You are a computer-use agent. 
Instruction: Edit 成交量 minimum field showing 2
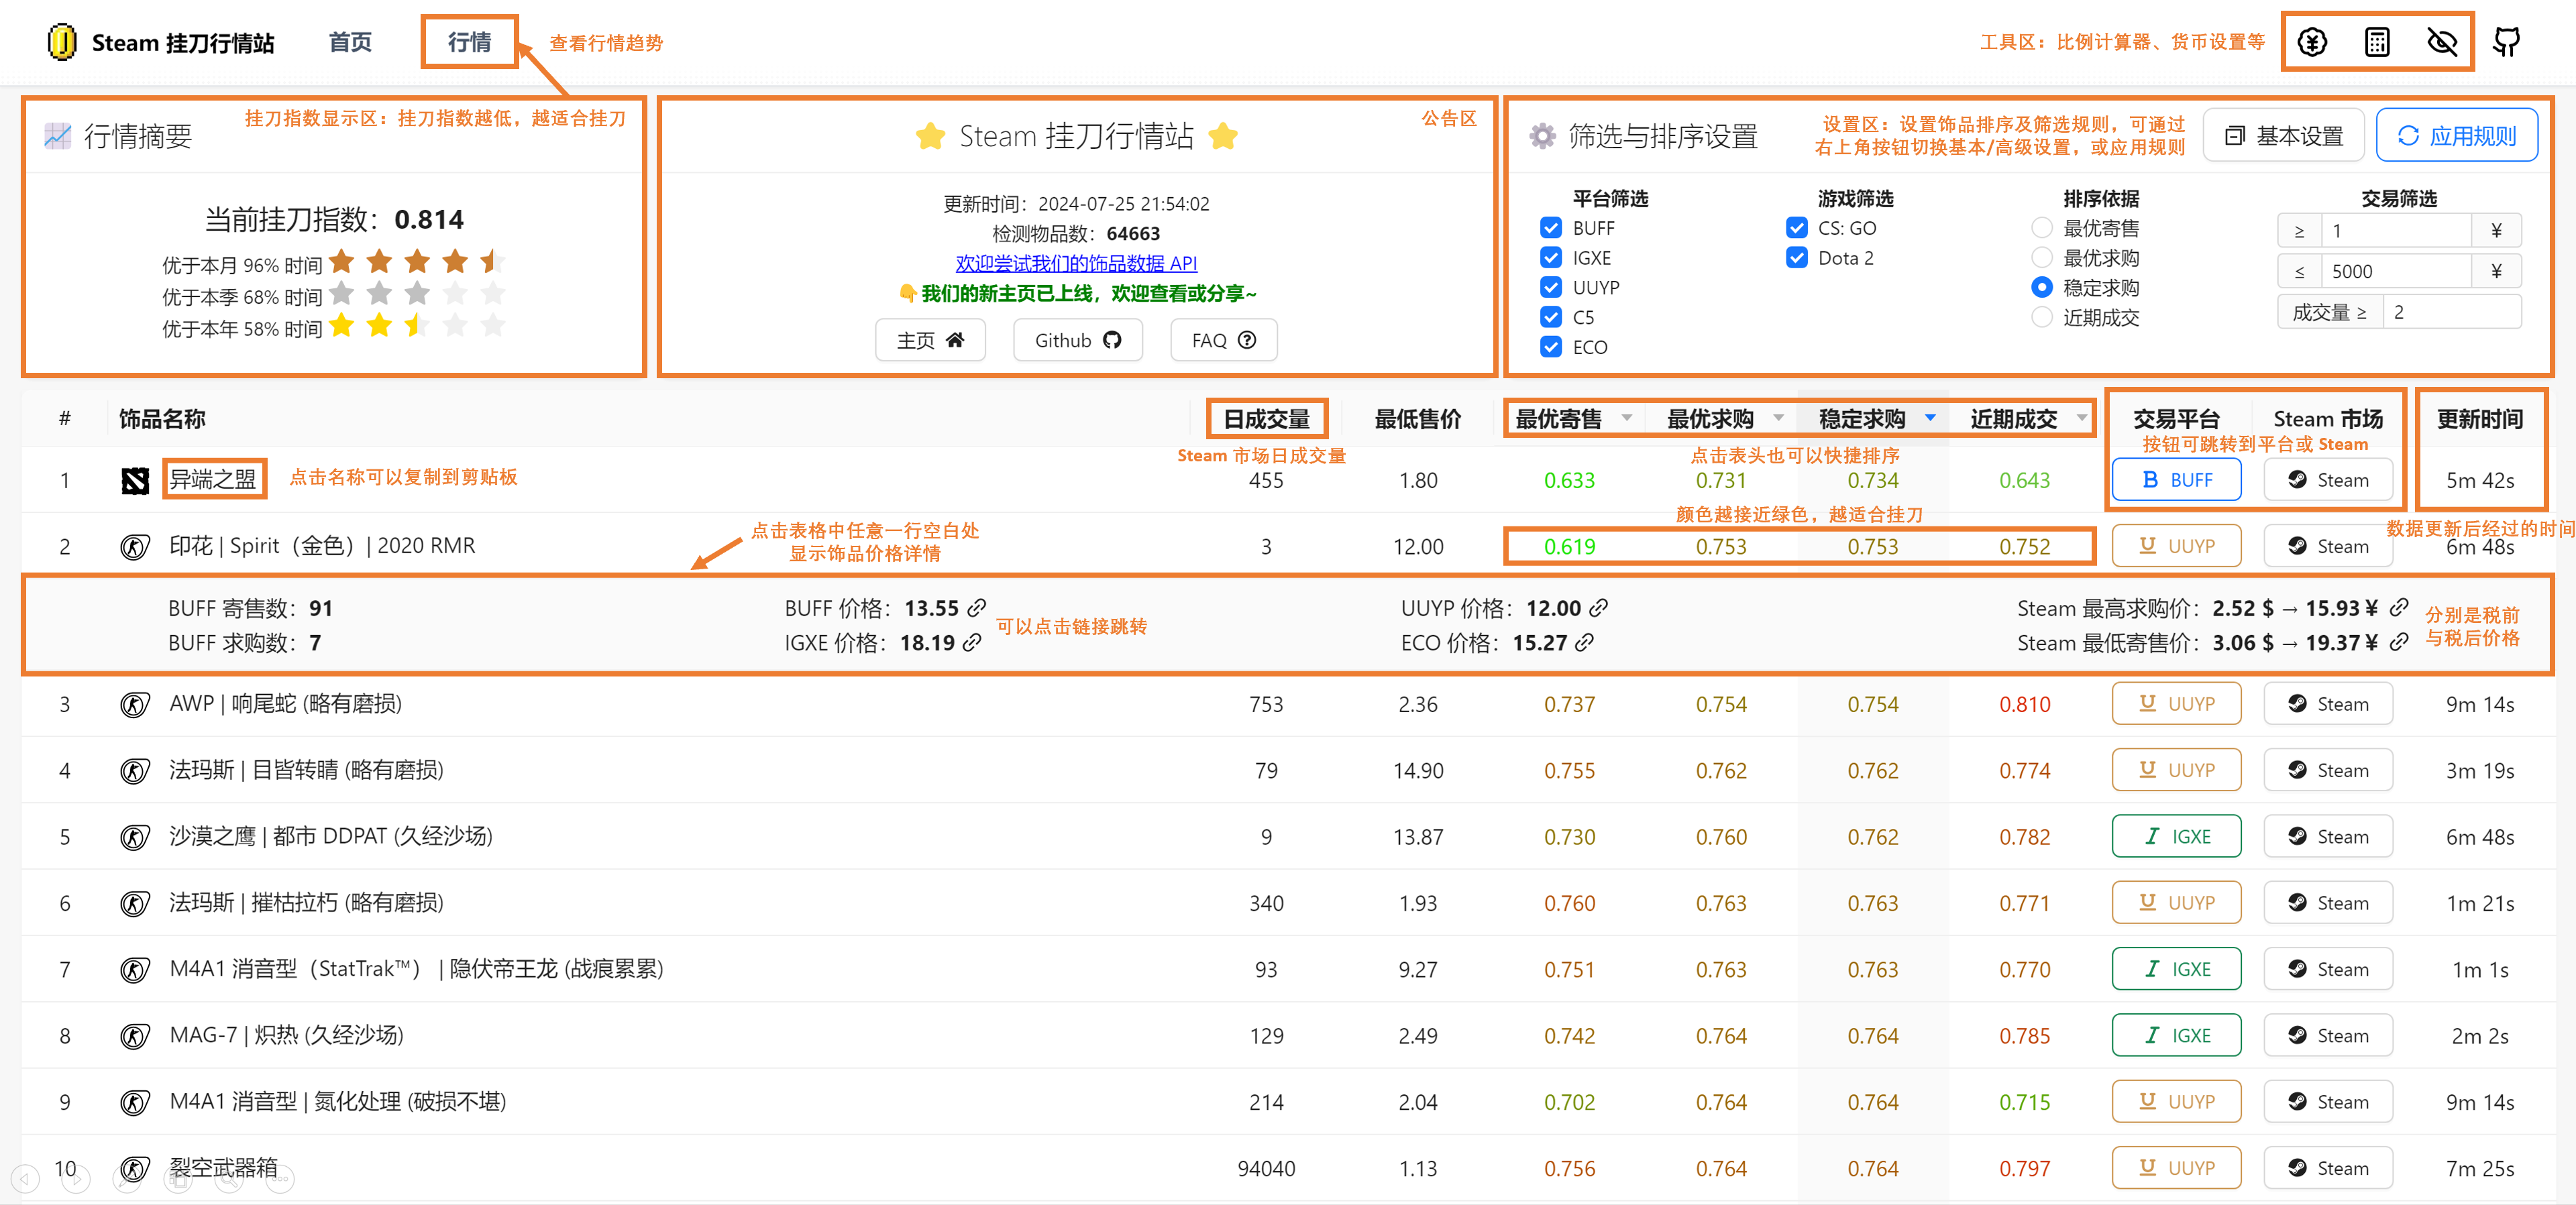click(x=2451, y=312)
